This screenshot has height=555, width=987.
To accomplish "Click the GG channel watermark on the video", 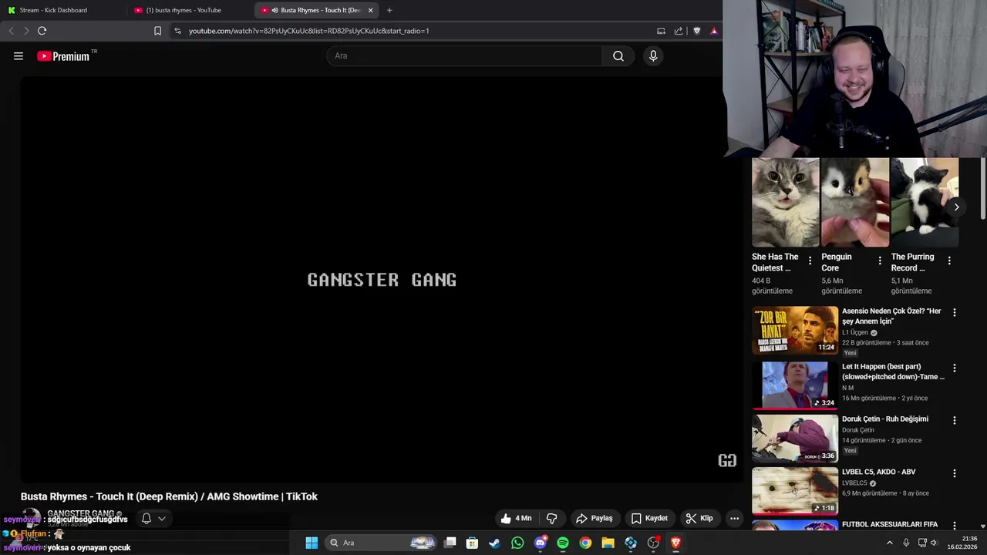I will (x=727, y=460).
